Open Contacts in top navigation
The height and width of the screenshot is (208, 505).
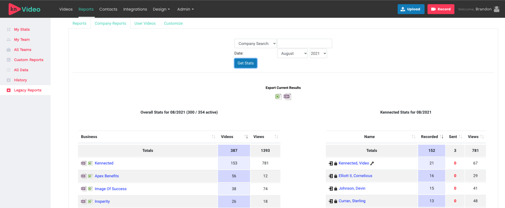[x=108, y=9]
